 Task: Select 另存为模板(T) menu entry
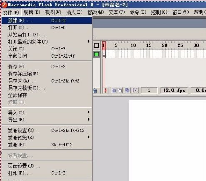pyautogui.click(x=47, y=88)
